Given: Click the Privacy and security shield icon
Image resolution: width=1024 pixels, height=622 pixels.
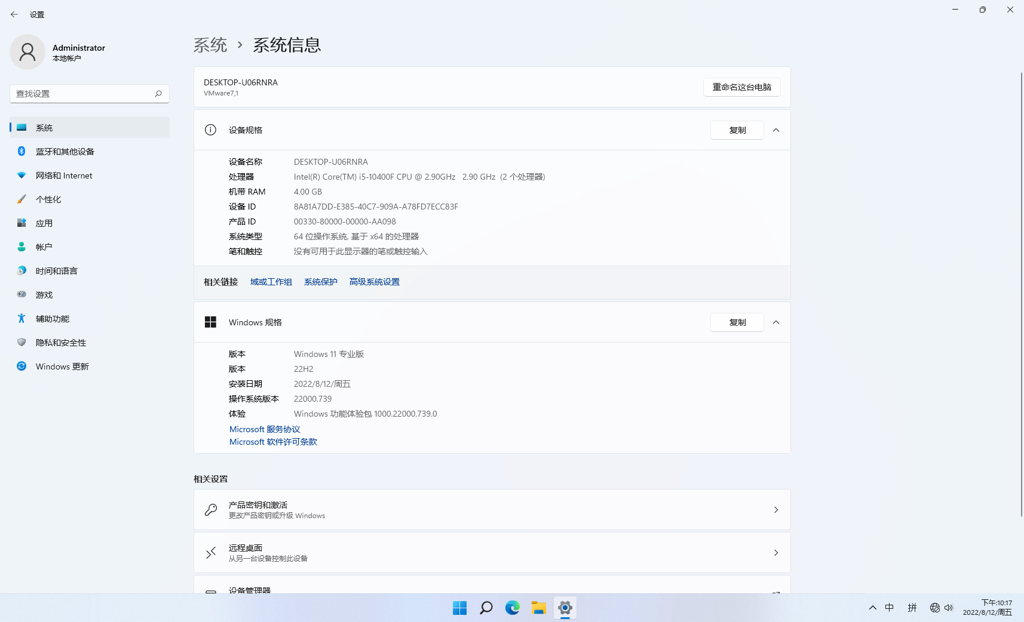Looking at the screenshot, I should (22, 342).
